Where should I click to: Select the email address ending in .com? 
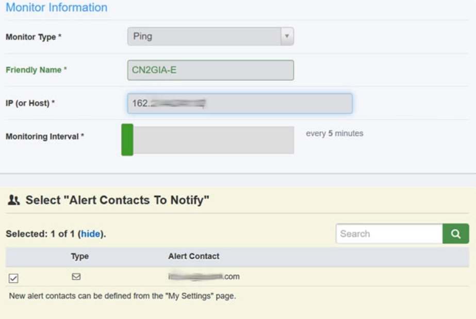(x=204, y=277)
